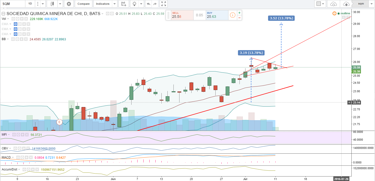Open dropdown arrow next to sqm layout name
This screenshot has width=375, height=181.
coord(371,4)
